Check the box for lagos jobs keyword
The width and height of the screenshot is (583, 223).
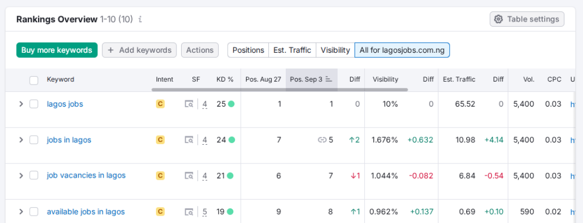[x=34, y=104]
